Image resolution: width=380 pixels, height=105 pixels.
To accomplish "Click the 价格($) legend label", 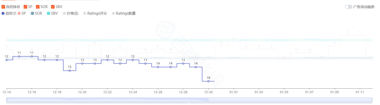I will coord(72,13).
